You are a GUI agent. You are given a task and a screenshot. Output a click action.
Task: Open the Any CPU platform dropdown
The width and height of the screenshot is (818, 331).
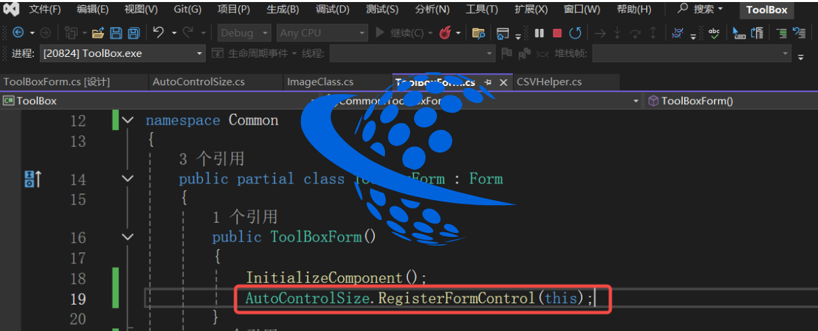pos(322,32)
